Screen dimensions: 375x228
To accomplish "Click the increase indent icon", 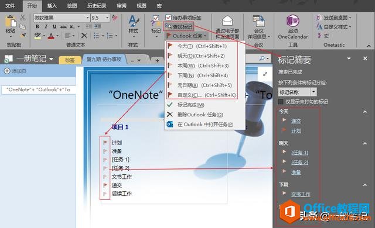I will [x=98, y=26].
